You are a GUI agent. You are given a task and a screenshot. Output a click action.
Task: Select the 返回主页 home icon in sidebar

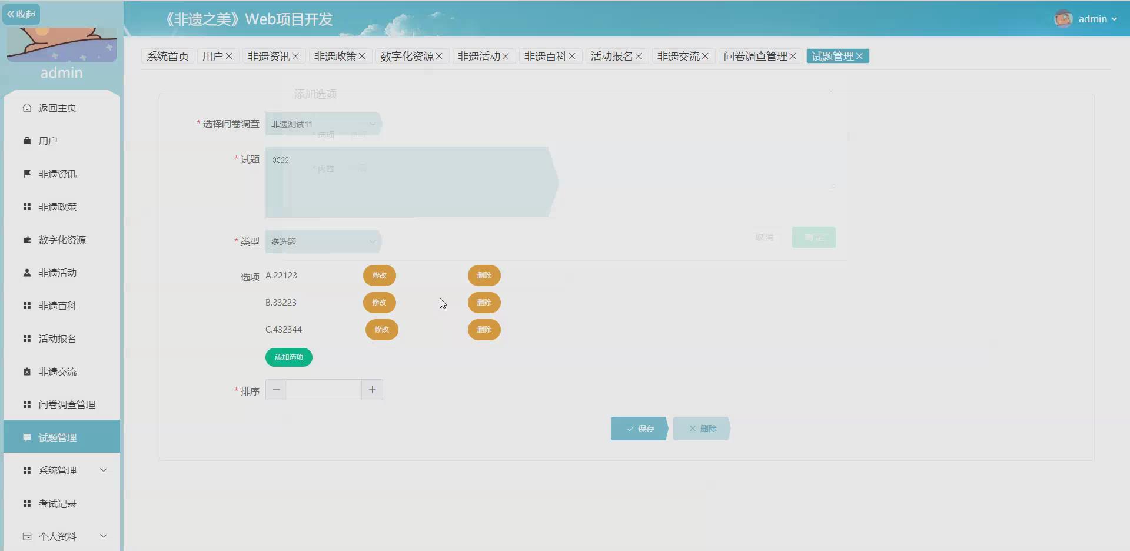(x=26, y=108)
